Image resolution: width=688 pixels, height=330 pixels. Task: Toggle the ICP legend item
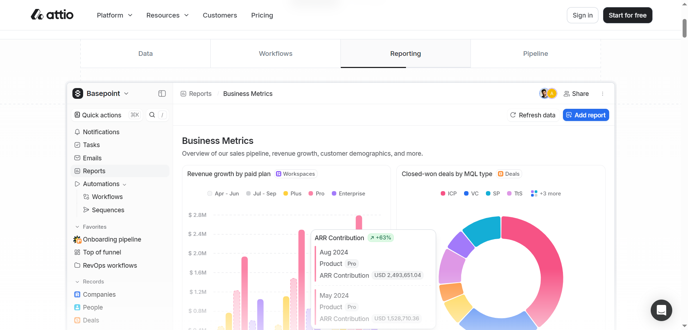(x=449, y=194)
